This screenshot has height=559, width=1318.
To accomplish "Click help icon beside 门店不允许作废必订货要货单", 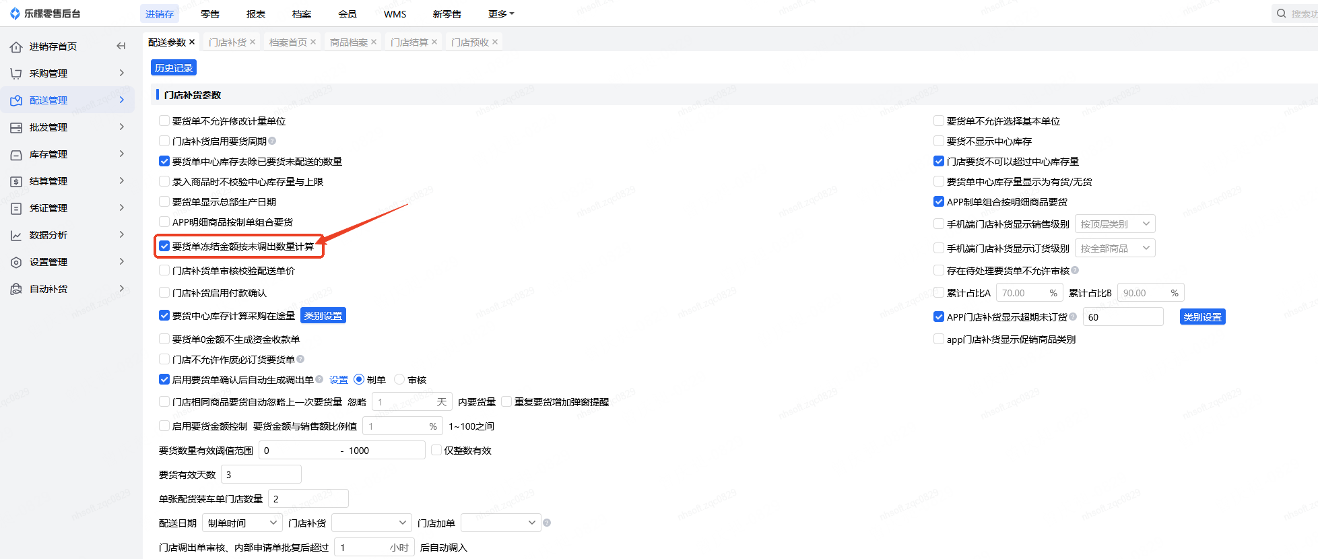I will 300,359.
